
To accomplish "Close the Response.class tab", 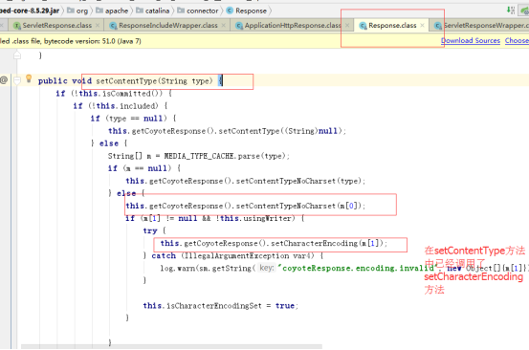I will click(x=422, y=25).
